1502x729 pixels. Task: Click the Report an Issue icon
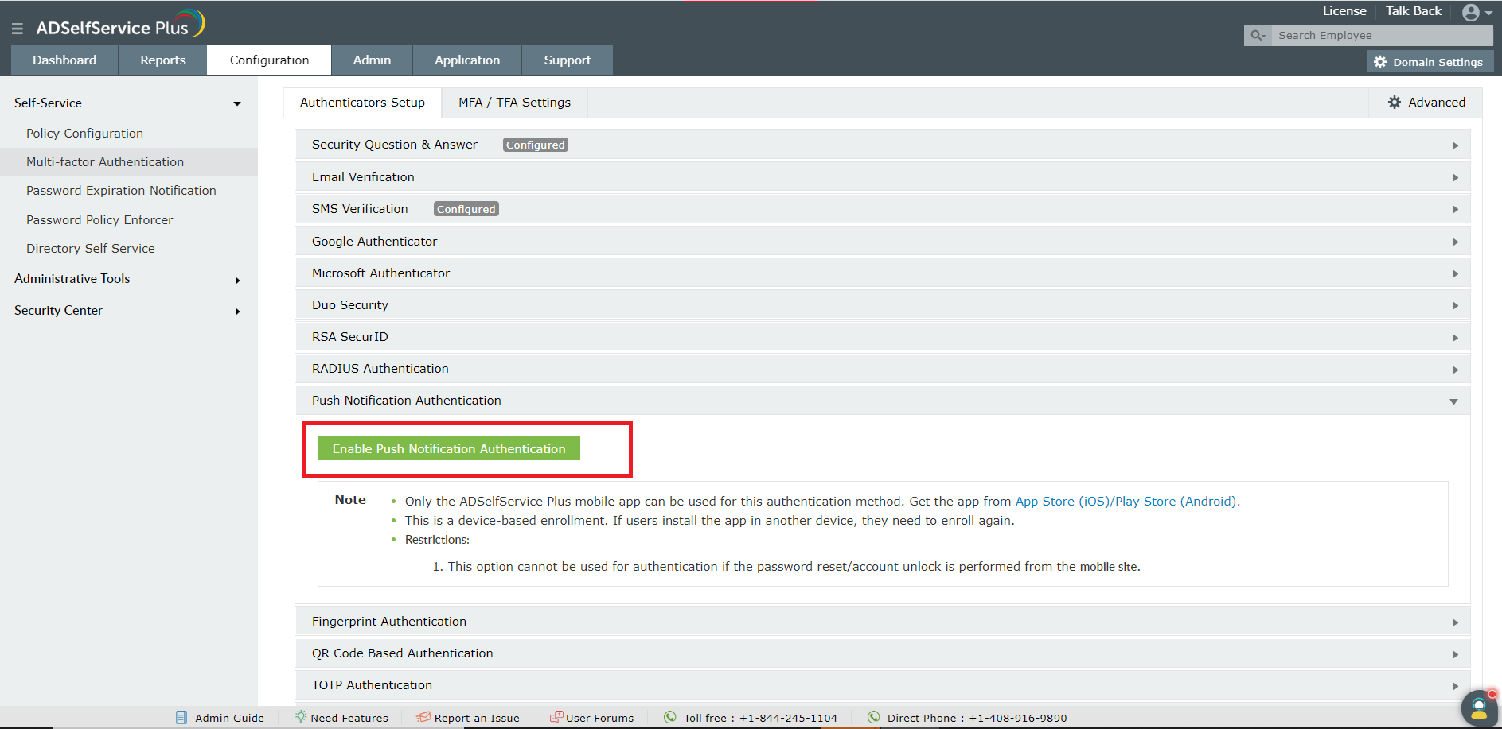pos(423,717)
